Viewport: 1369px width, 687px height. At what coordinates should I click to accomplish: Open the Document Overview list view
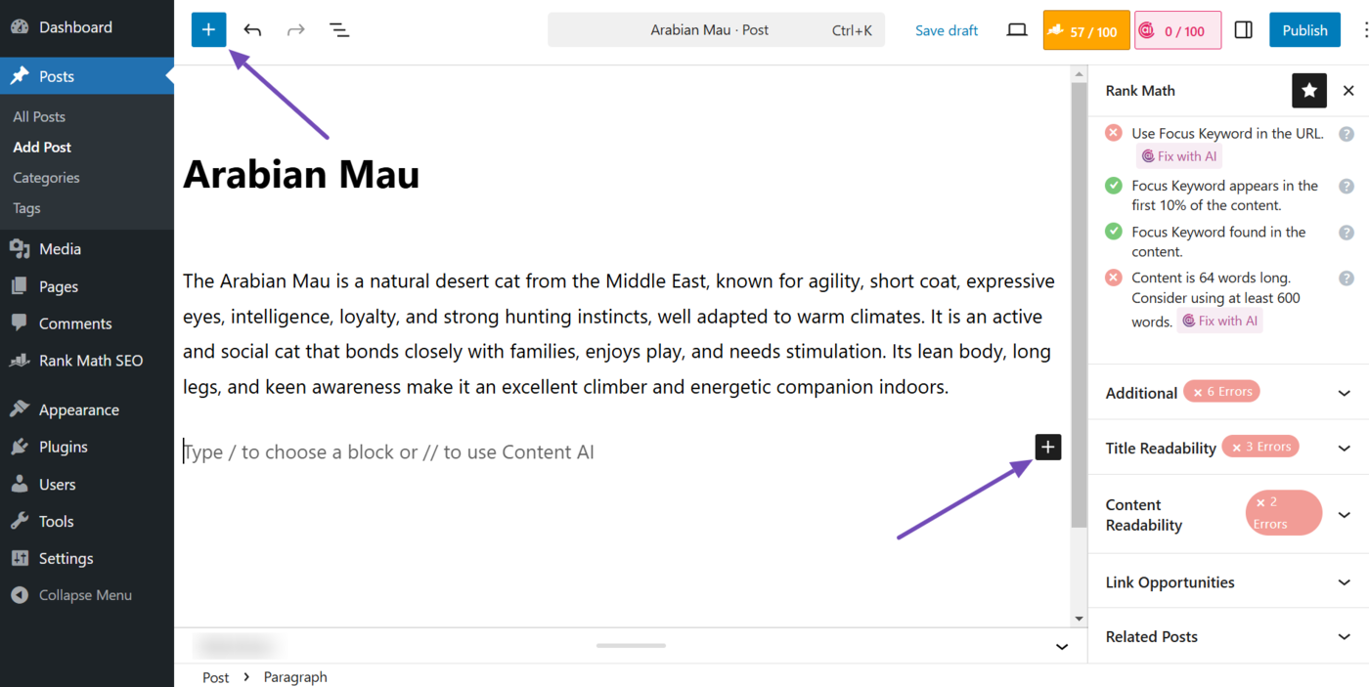[x=339, y=30]
